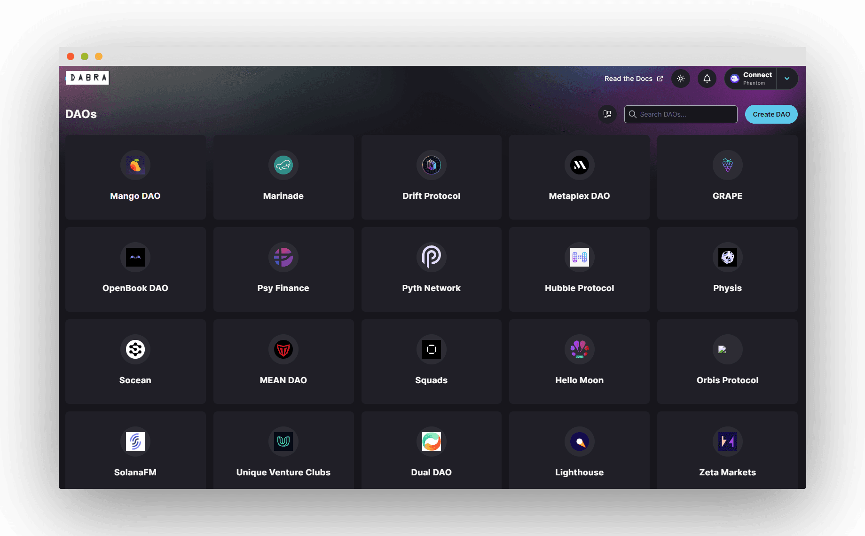Switch DAO grid layout view icon
Viewport: 865px width, 536px height.
(607, 114)
